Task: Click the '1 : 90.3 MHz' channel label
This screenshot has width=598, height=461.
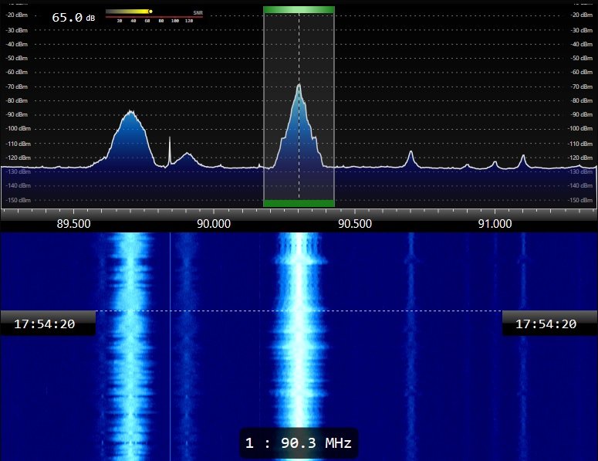Action: 299,443
